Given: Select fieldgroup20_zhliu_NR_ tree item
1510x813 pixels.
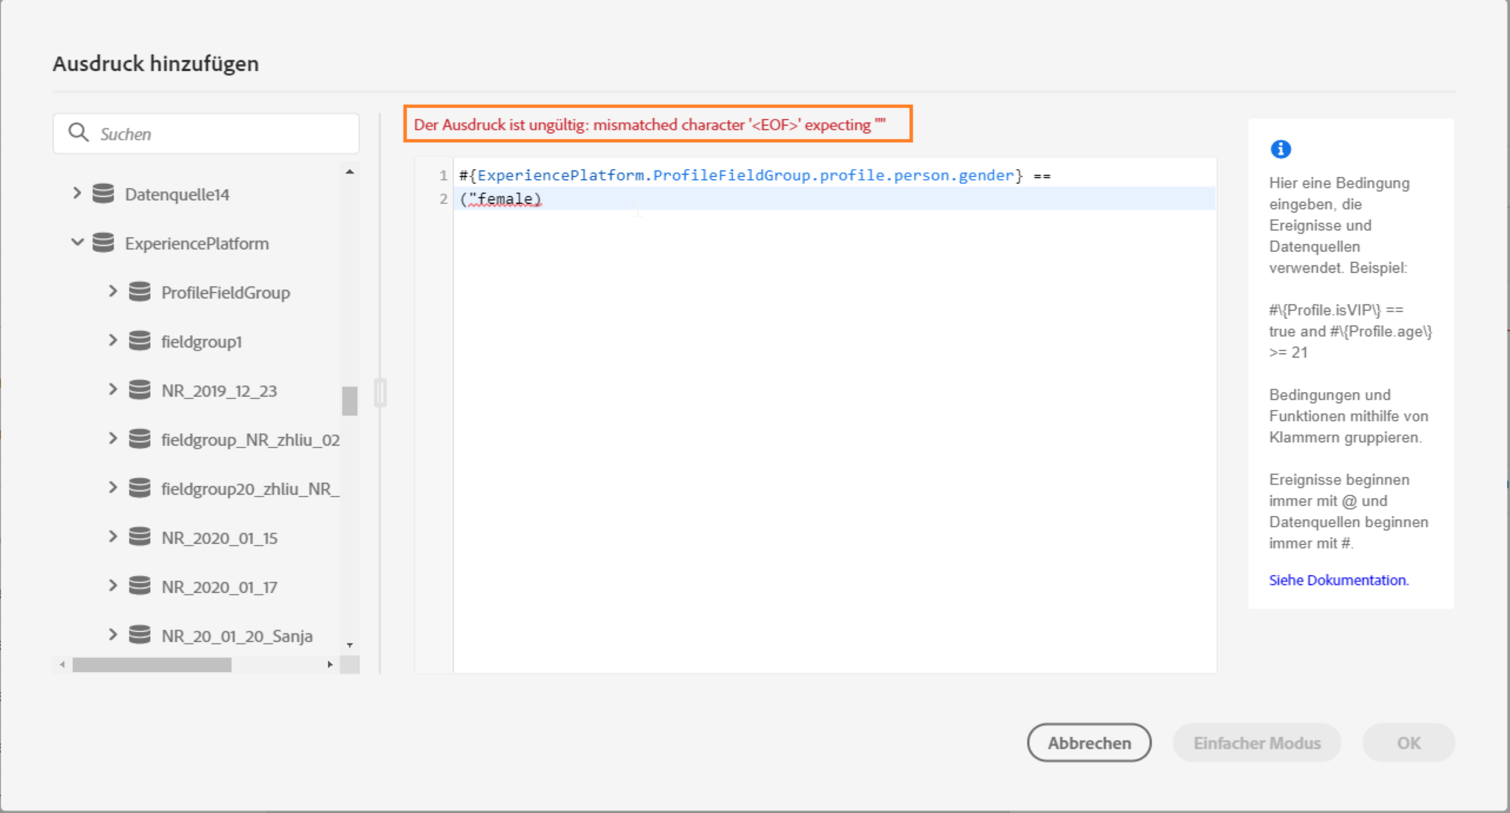Looking at the screenshot, I should click(x=250, y=489).
